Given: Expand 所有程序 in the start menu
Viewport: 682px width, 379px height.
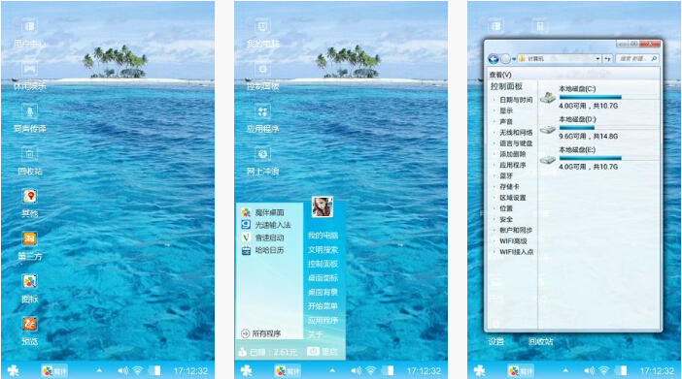Looking at the screenshot, I should [261, 333].
